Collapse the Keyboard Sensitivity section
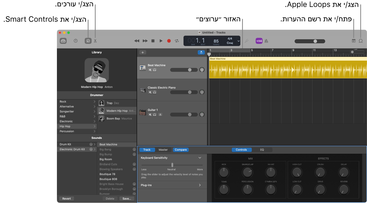This screenshot has width=367, height=203. pyautogui.click(x=200, y=158)
